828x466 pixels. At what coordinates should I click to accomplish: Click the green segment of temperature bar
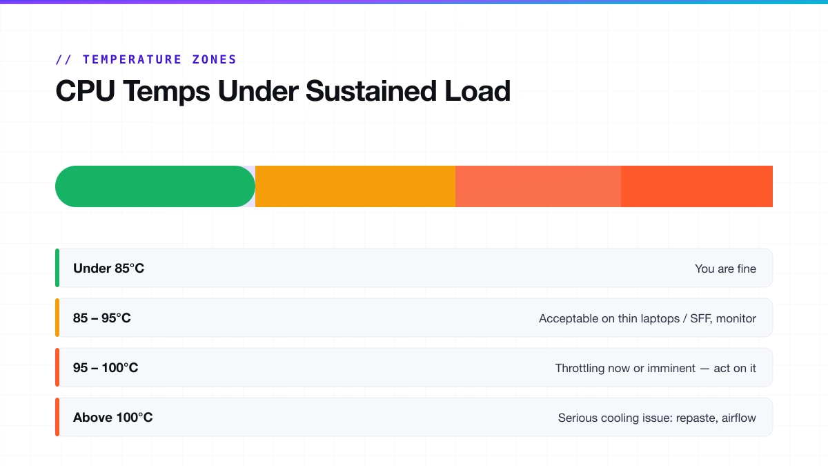pyautogui.click(x=155, y=186)
